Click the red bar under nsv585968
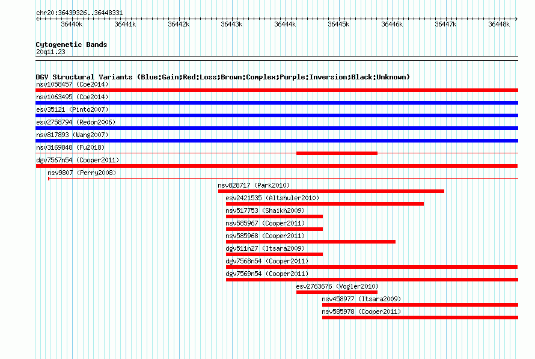The width and height of the screenshot is (535, 359). coord(311,242)
